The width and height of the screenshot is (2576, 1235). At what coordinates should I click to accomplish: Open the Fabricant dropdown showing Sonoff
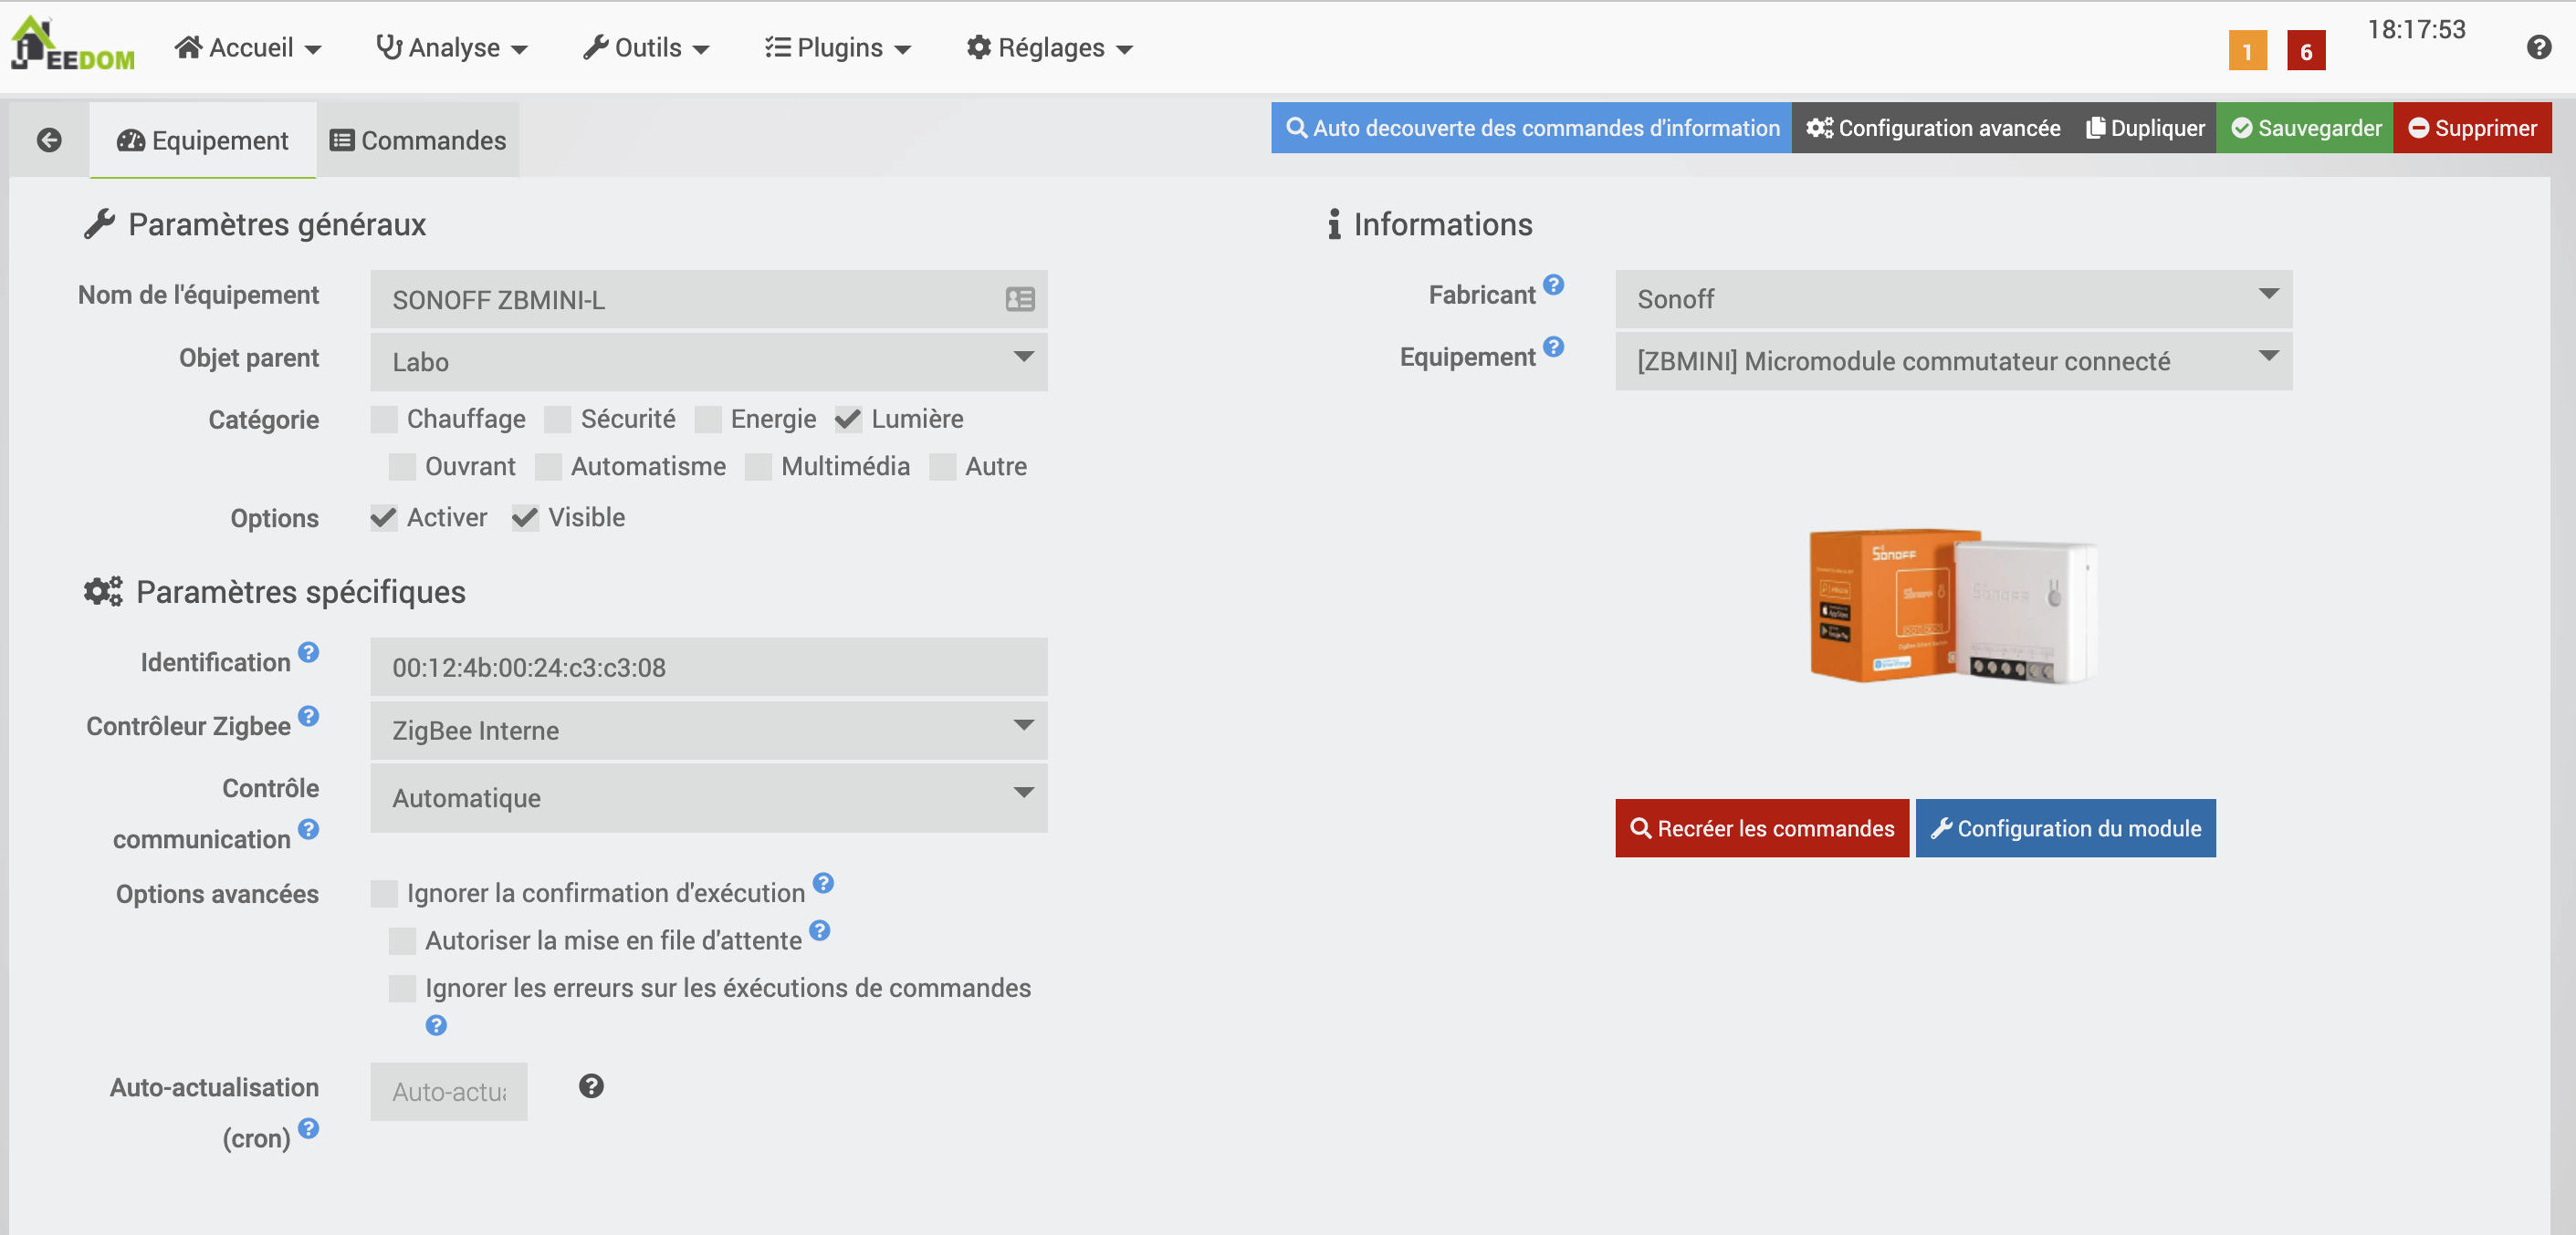(x=1953, y=299)
